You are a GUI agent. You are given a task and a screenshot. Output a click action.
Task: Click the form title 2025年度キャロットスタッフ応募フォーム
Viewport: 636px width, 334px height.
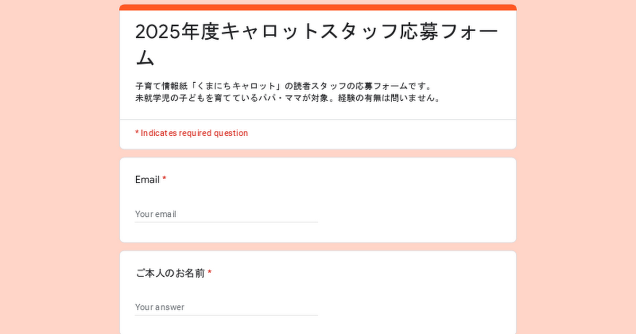click(x=317, y=45)
